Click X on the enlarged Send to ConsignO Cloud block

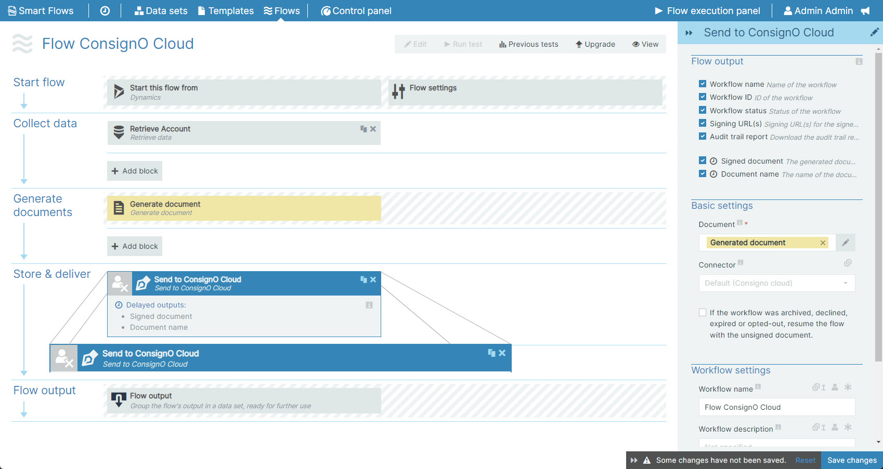click(502, 353)
